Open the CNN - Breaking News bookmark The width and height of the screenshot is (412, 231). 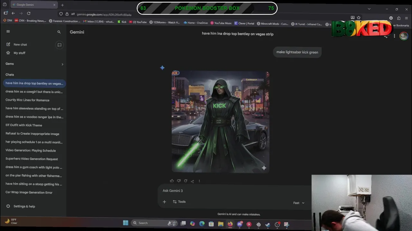(30, 21)
